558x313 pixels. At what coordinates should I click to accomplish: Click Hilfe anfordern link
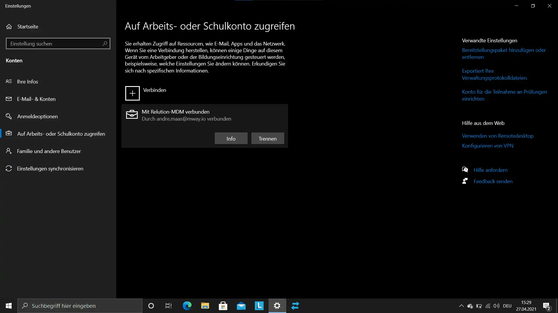click(x=491, y=170)
